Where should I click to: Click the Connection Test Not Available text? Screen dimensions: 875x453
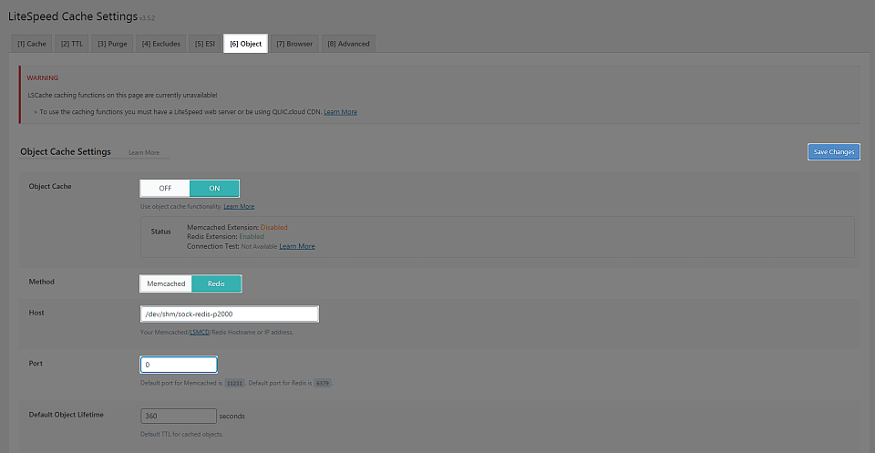pos(259,246)
